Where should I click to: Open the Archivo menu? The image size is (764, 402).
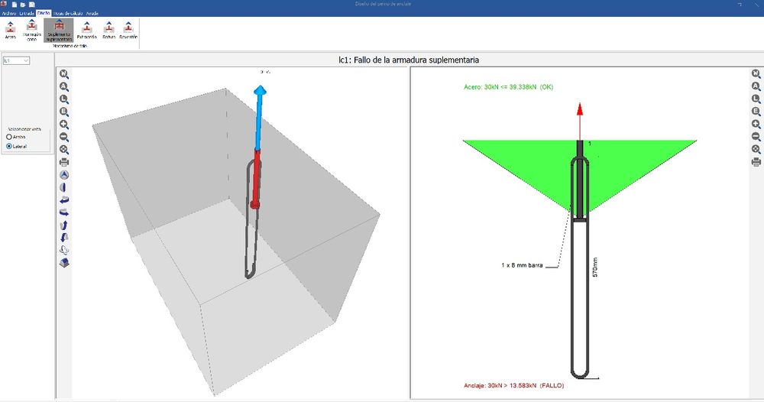click(x=8, y=13)
